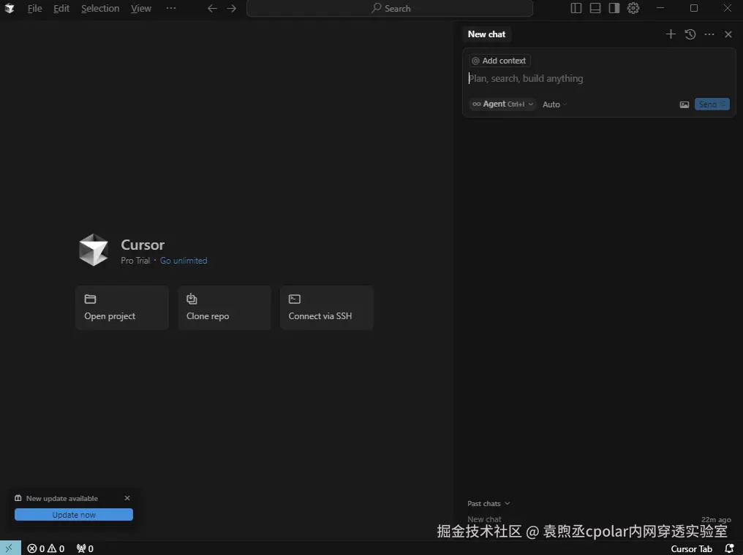This screenshot has height=555, width=743.
Task: Click the Open project card
Action: 122,307
